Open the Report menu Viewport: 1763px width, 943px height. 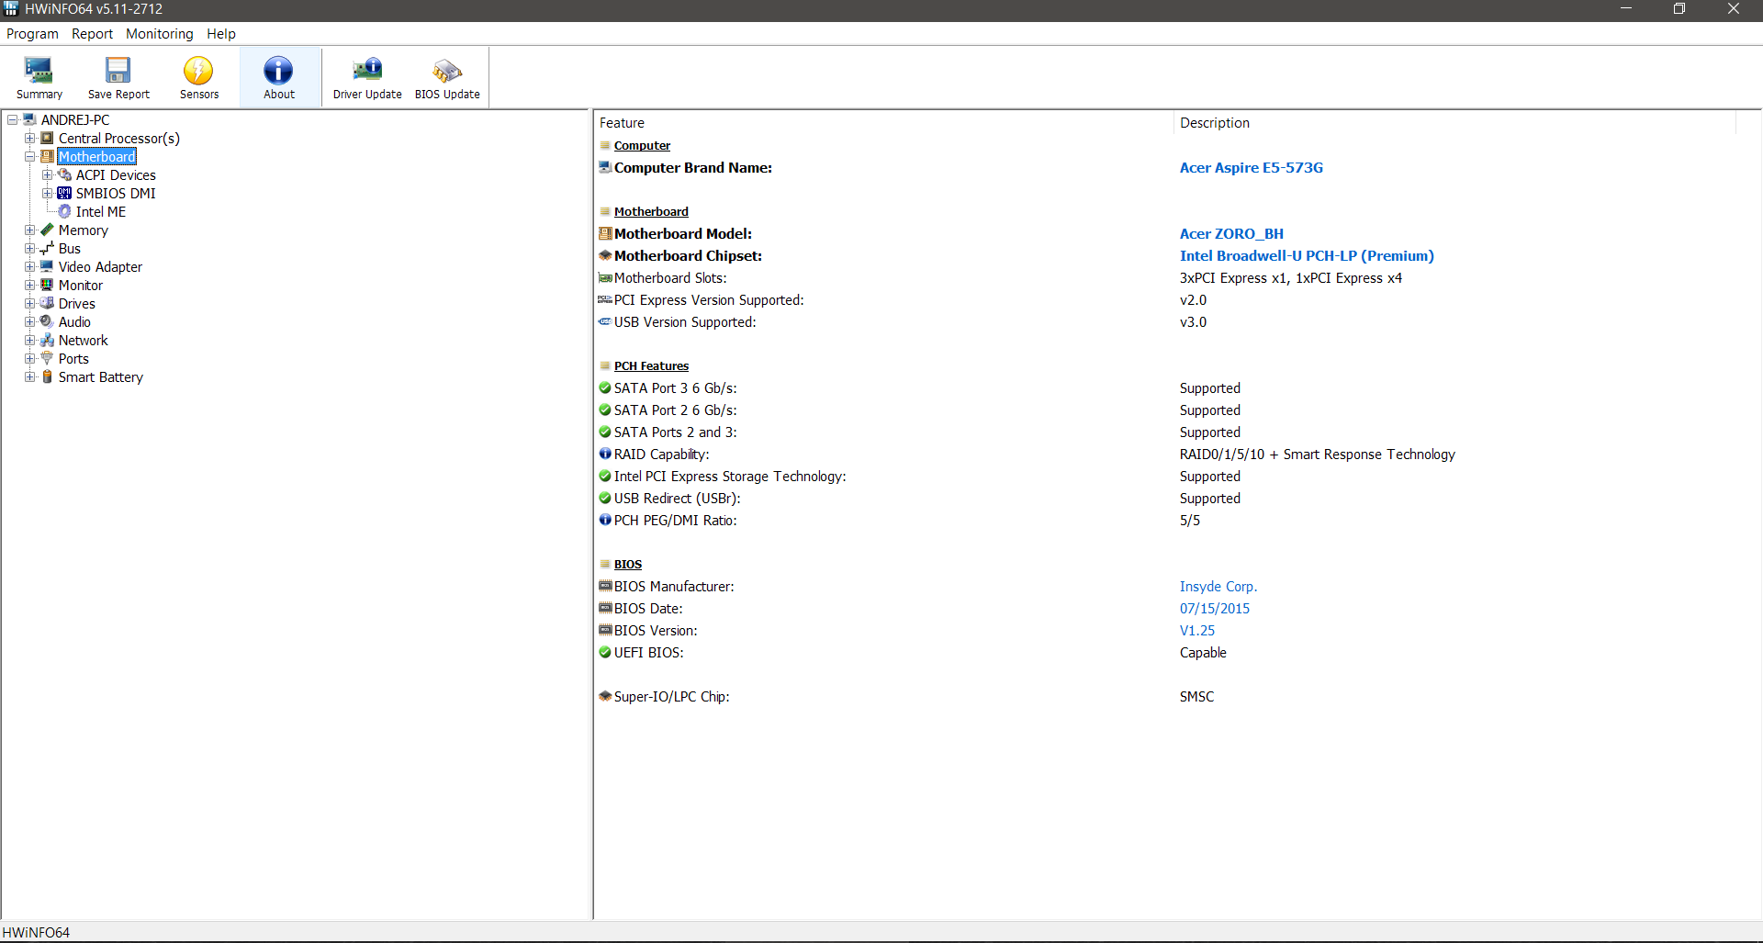tap(92, 34)
